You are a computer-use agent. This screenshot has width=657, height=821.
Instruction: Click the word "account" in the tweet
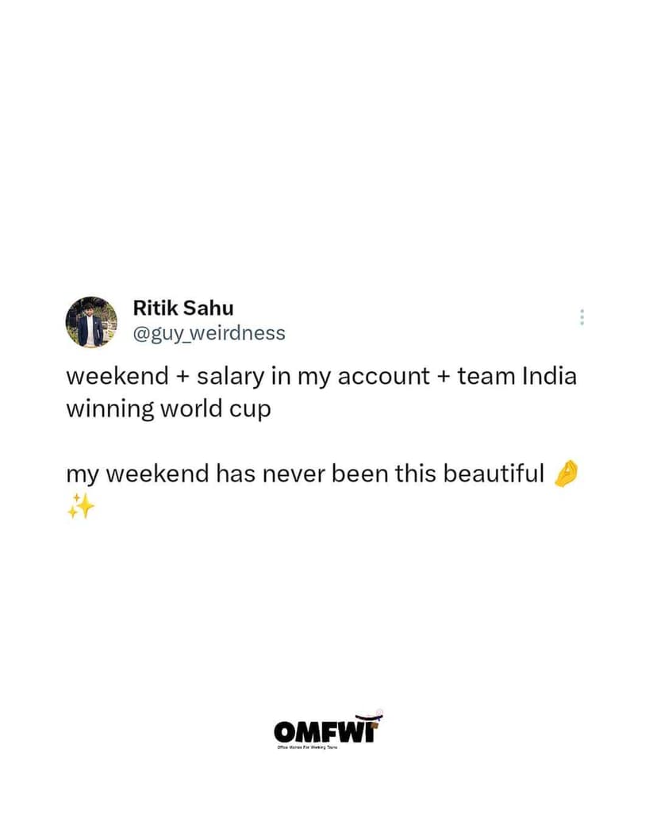pos(383,377)
